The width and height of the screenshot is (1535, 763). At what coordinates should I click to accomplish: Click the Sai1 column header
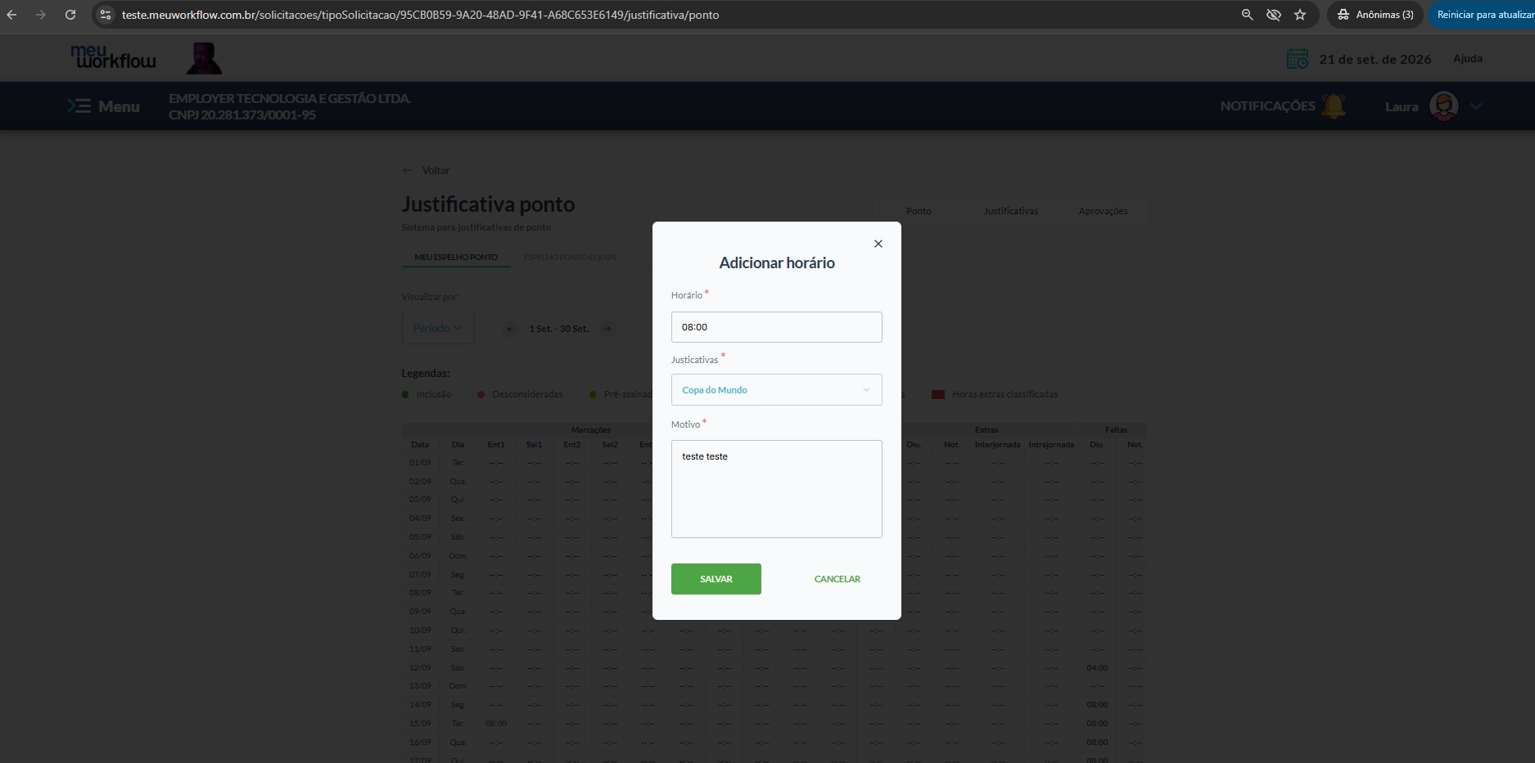[x=534, y=445]
